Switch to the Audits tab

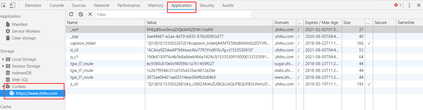(x=228, y=5)
